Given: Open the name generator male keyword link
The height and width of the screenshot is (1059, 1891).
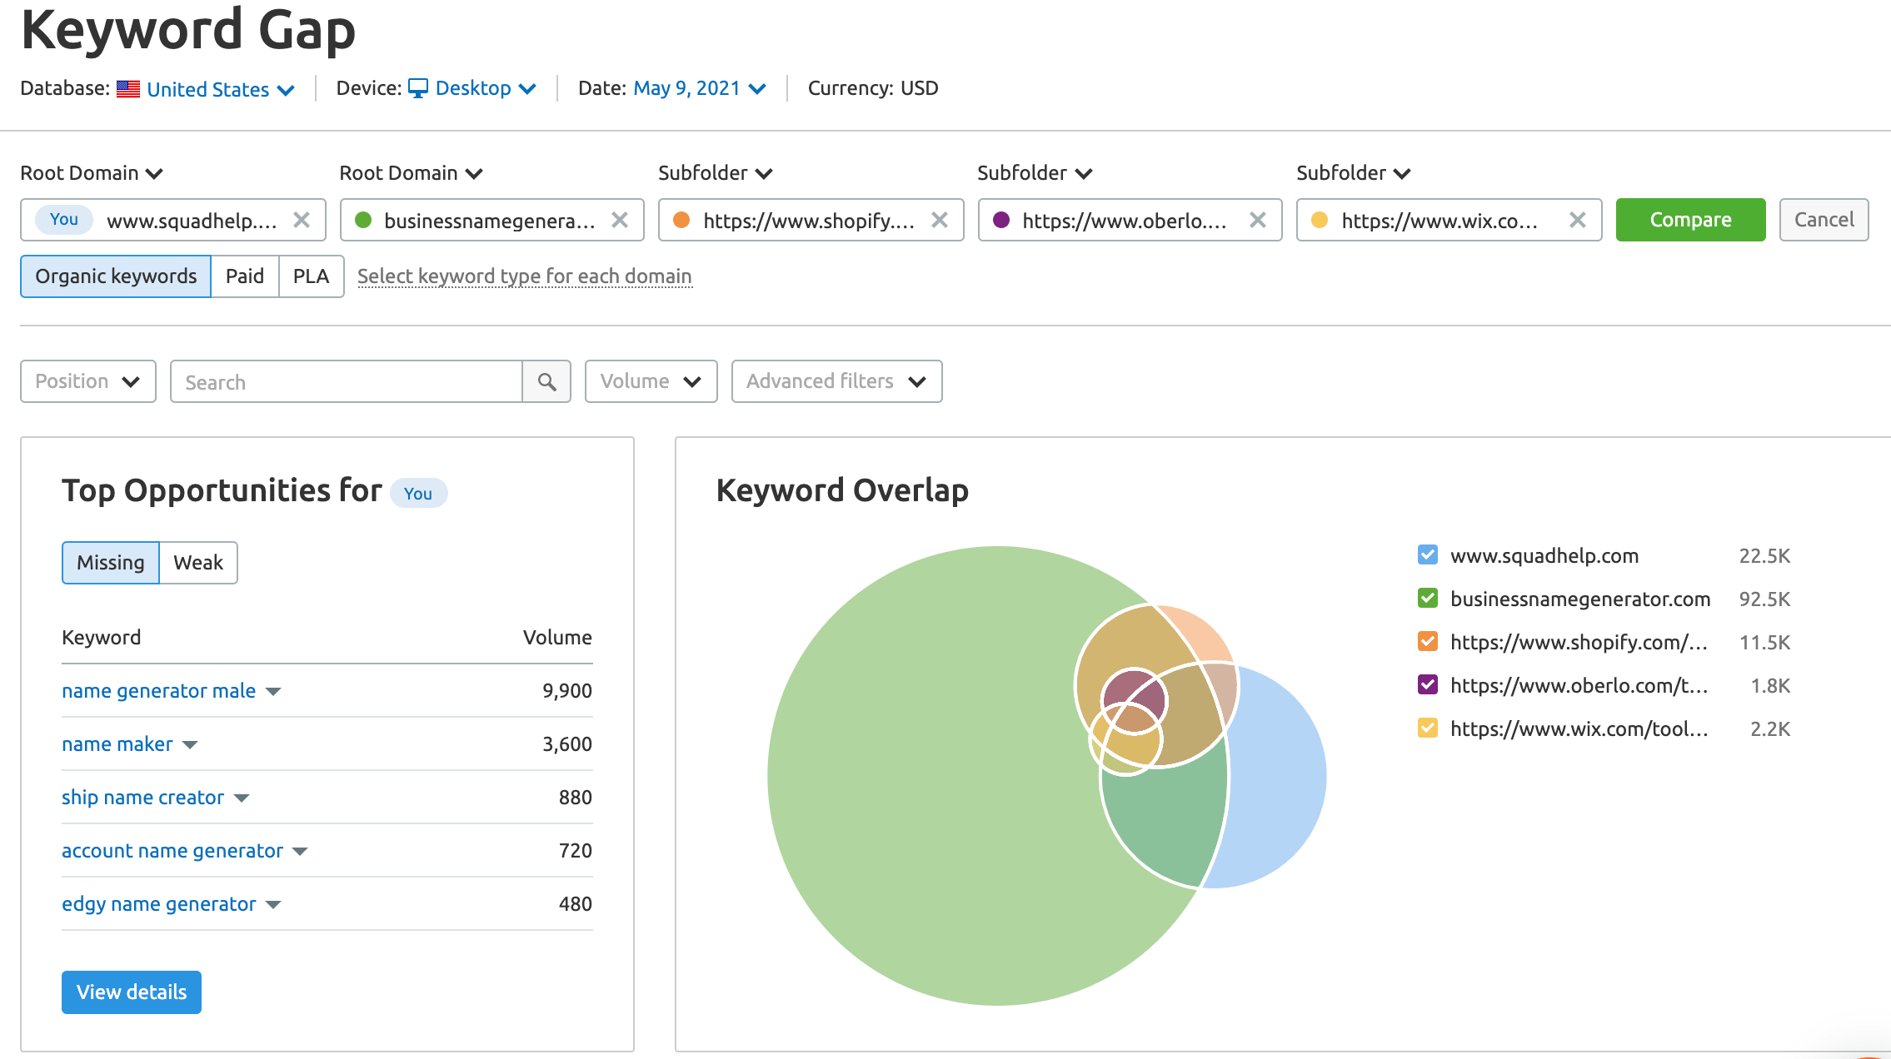Looking at the screenshot, I should click(x=158, y=691).
